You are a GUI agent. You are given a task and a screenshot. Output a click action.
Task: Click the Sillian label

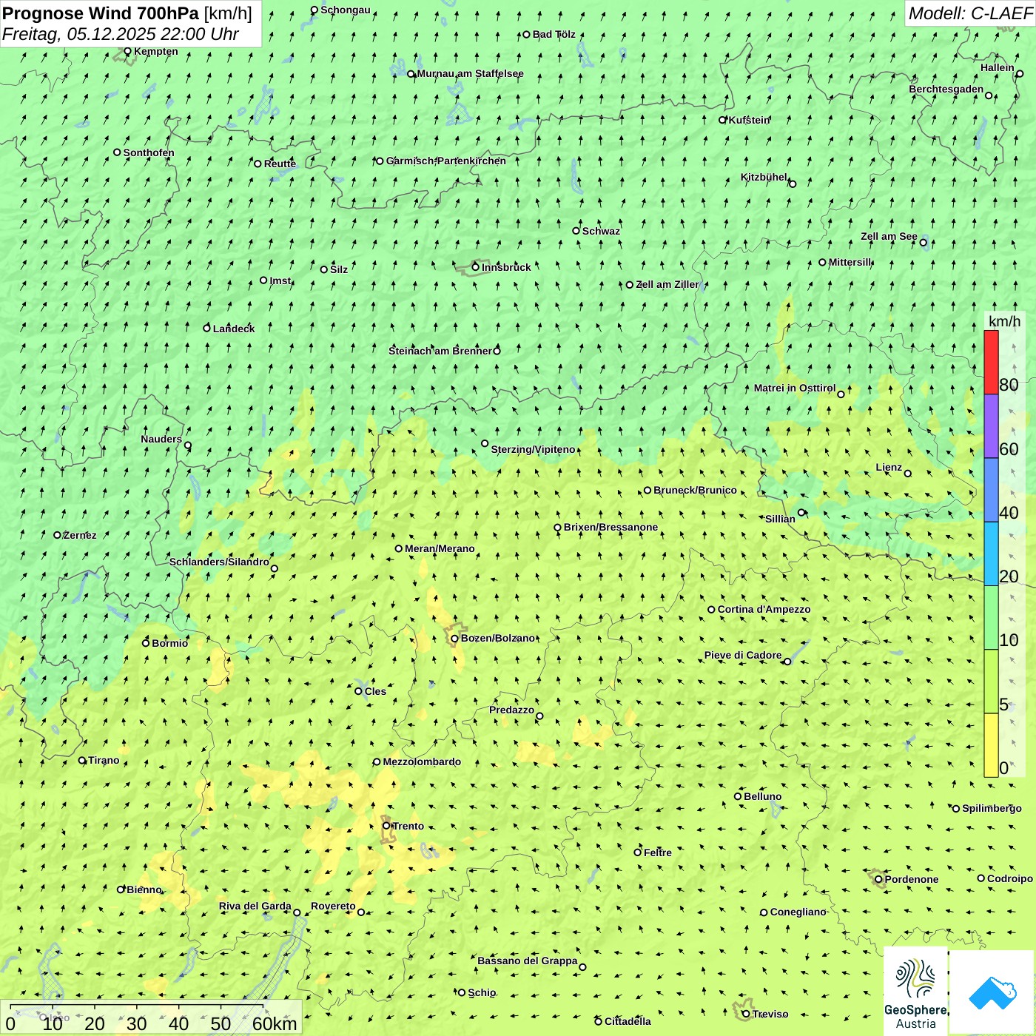(780, 519)
